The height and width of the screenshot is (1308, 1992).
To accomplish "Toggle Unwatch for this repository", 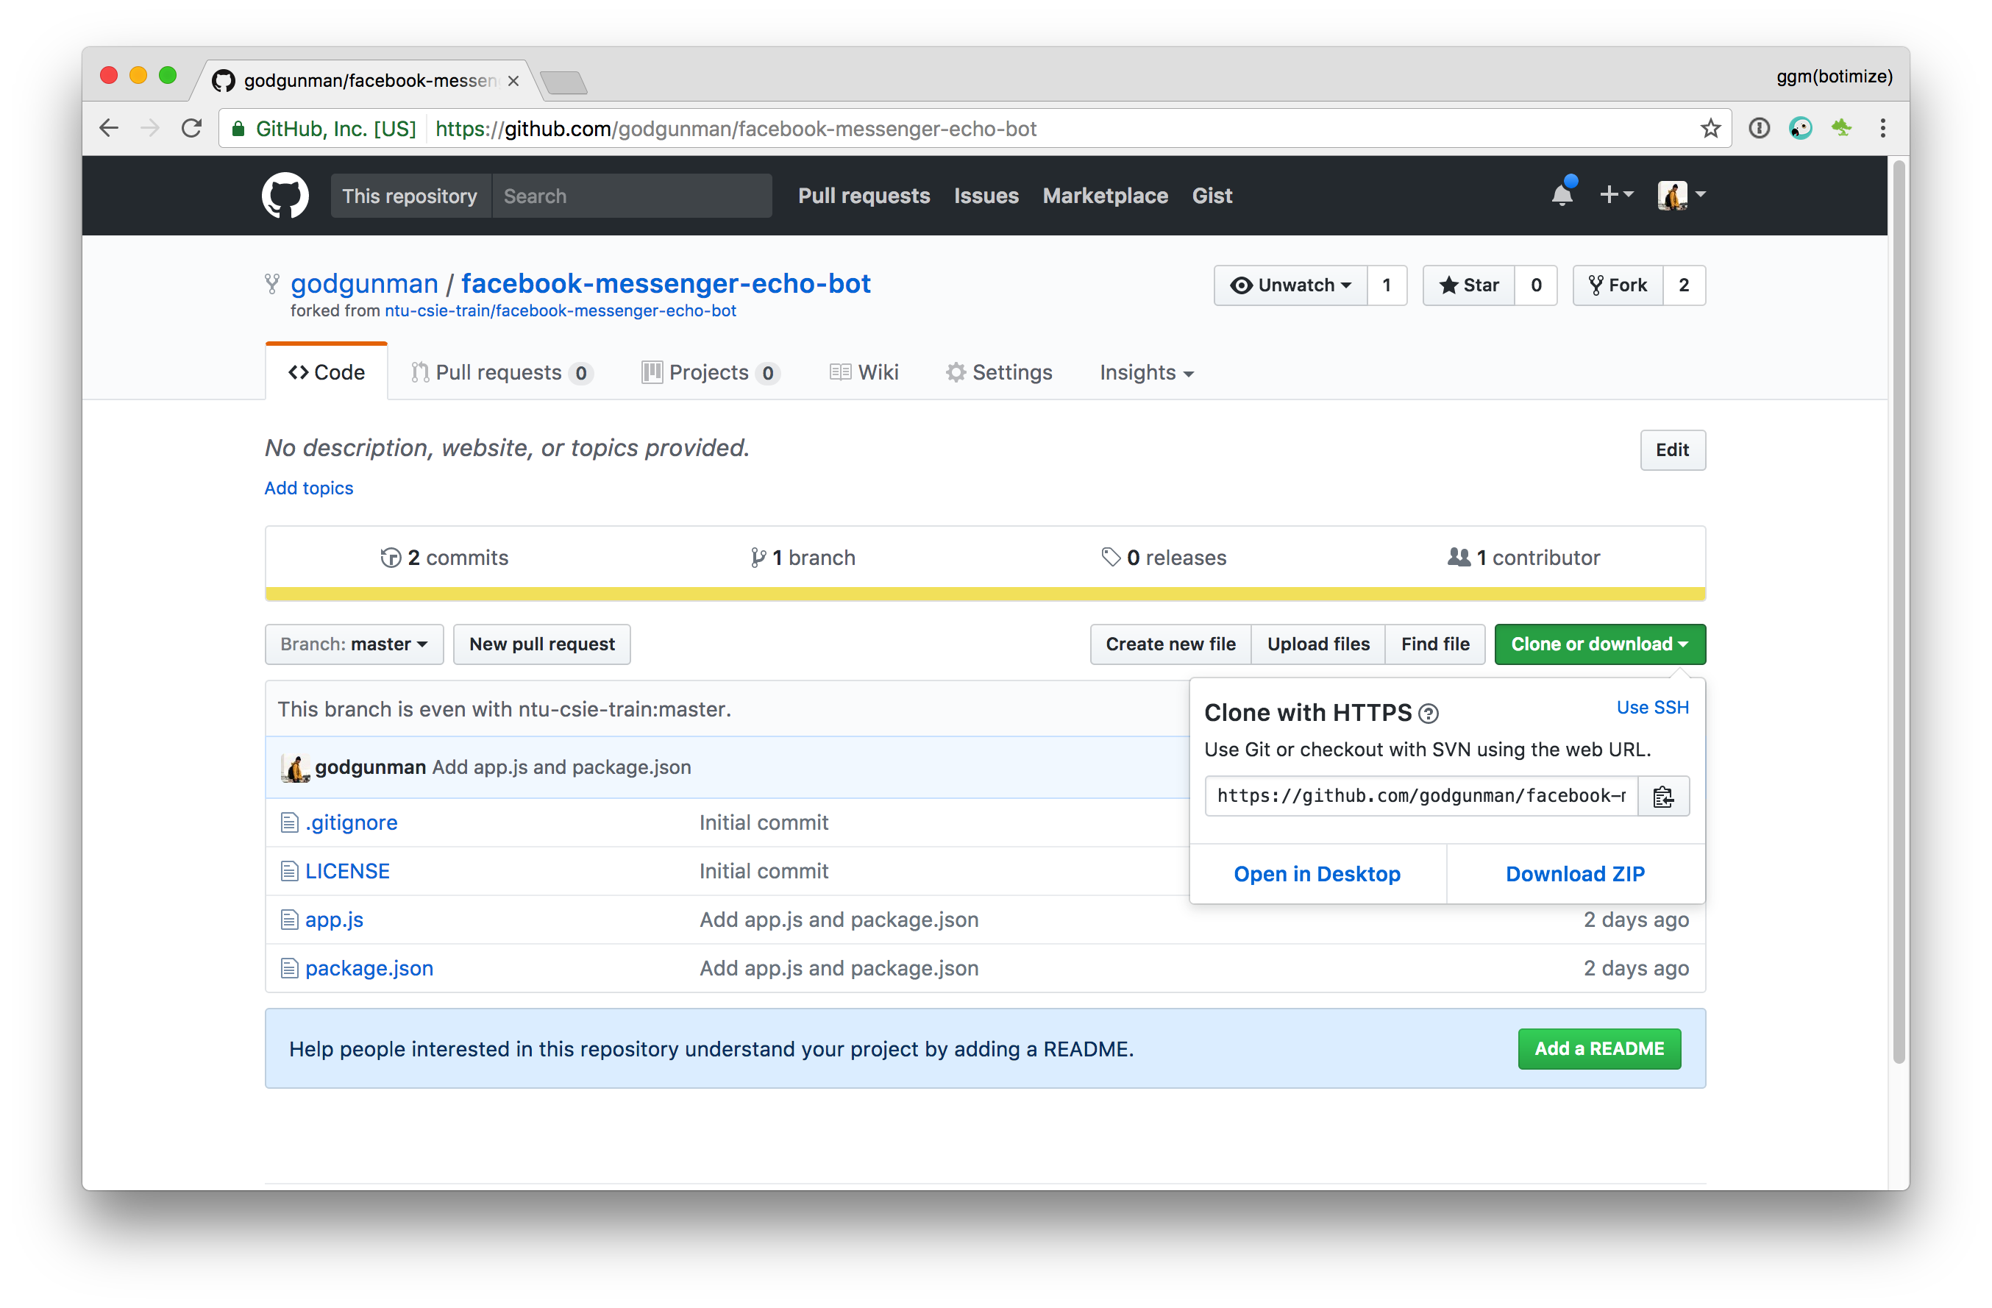I will [1291, 285].
